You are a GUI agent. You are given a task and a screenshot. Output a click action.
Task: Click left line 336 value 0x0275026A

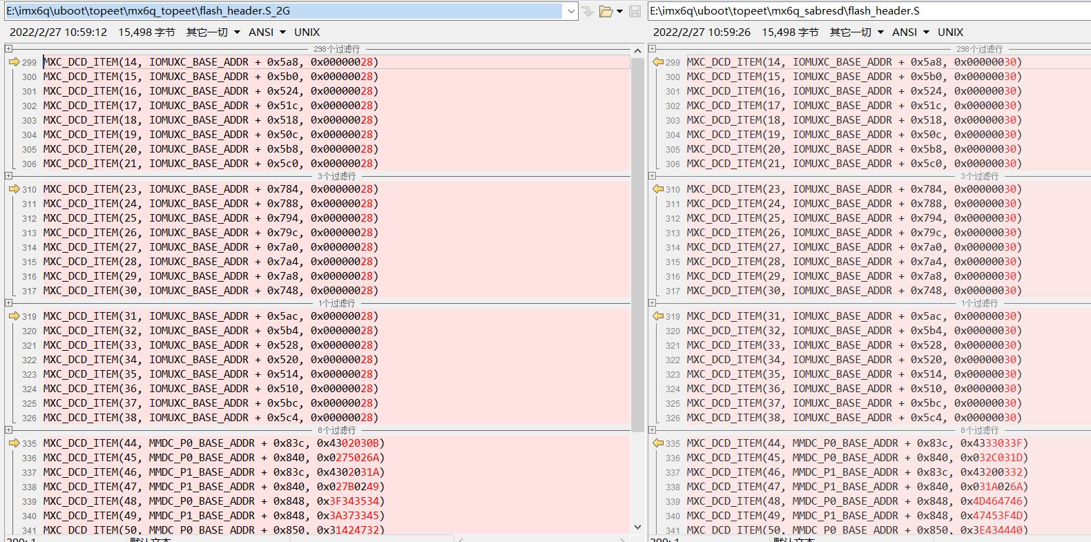coord(348,458)
